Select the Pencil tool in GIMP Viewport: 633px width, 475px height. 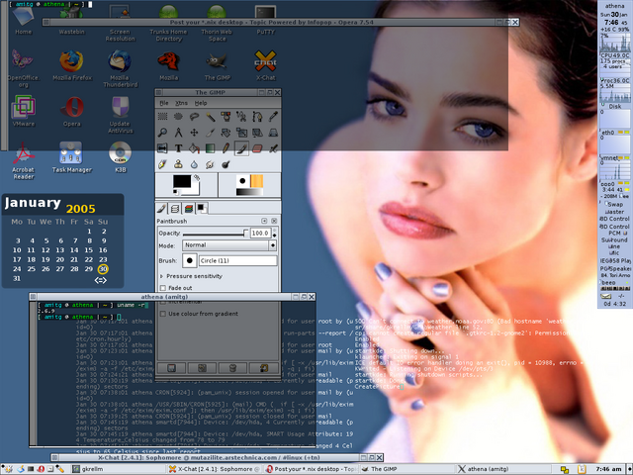tap(226, 148)
